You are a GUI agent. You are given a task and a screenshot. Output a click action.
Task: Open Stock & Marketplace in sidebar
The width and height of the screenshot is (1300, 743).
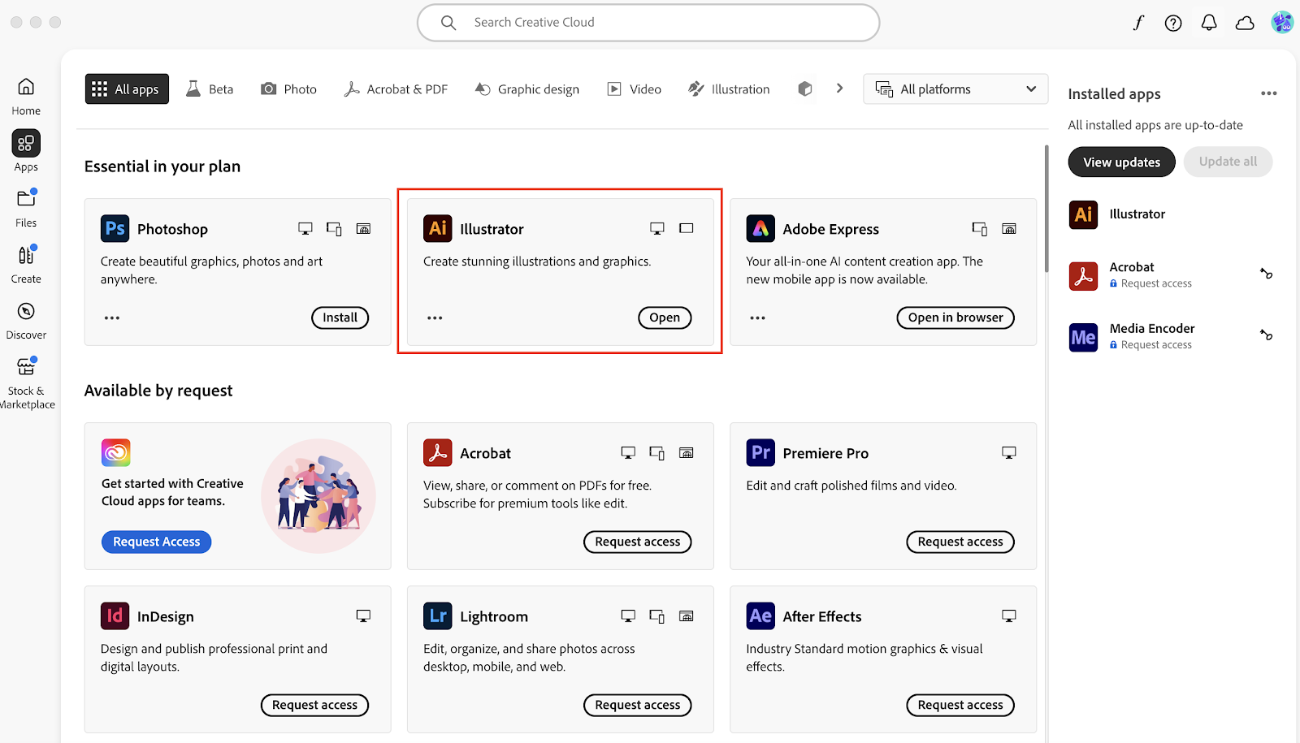coord(26,382)
